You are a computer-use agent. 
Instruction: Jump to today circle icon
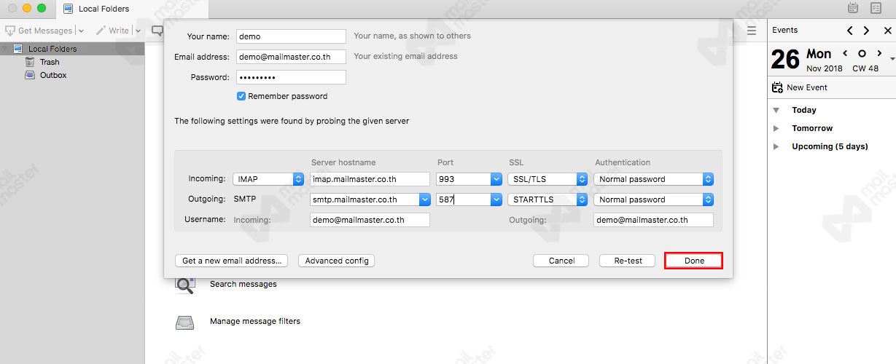[862, 54]
